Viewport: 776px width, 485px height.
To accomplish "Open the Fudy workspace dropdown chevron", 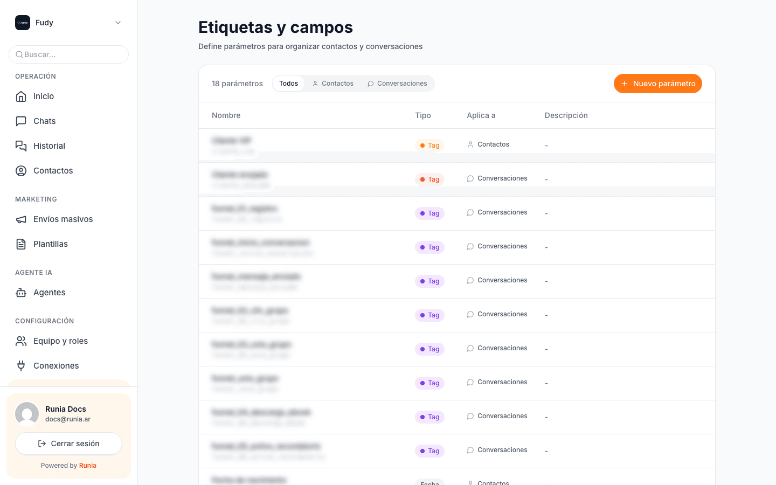I will (x=118, y=23).
